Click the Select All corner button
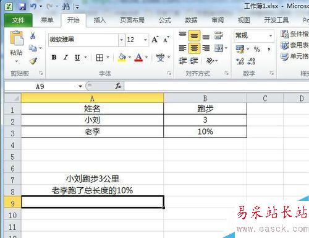309x238 pixels. coord(13,98)
